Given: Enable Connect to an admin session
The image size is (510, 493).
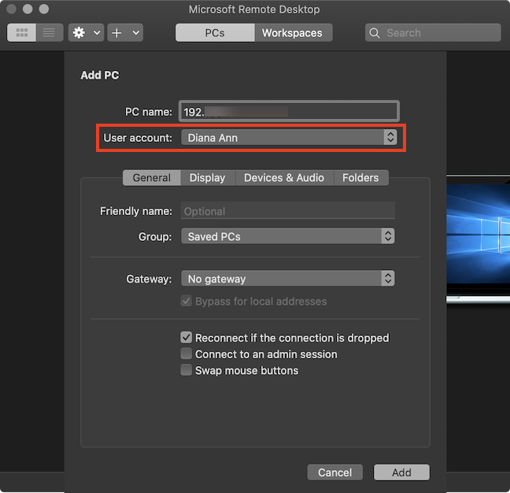Looking at the screenshot, I should pos(186,354).
